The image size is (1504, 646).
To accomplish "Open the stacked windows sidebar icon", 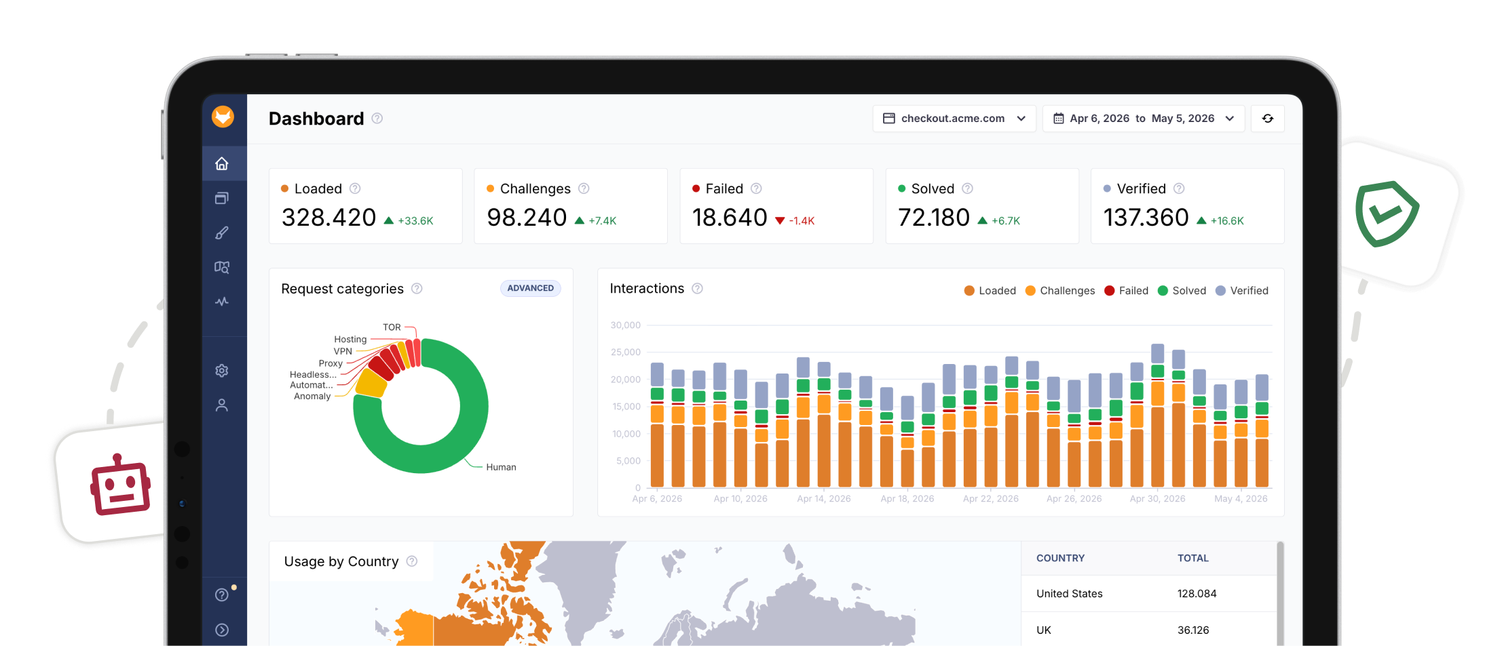I will click(222, 198).
